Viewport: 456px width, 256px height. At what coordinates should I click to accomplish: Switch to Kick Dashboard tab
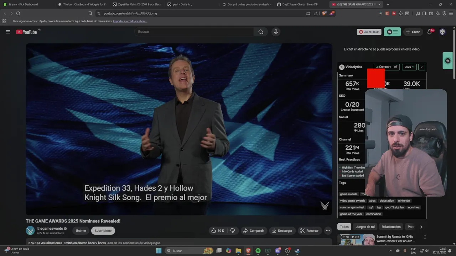click(x=27, y=4)
